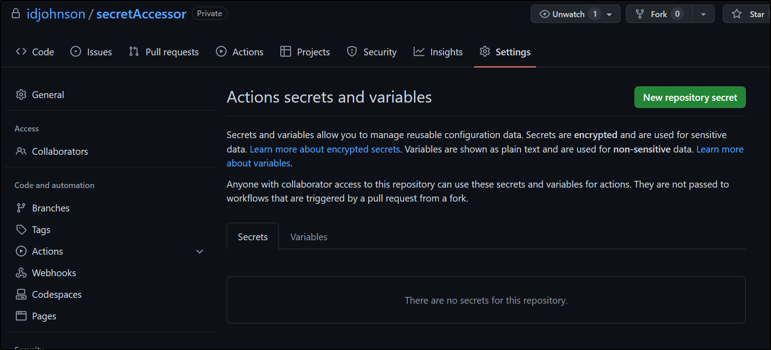Click the Actions secrets and variables heading
Viewport: 771px width, 350px height.
pyautogui.click(x=329, y=97)
